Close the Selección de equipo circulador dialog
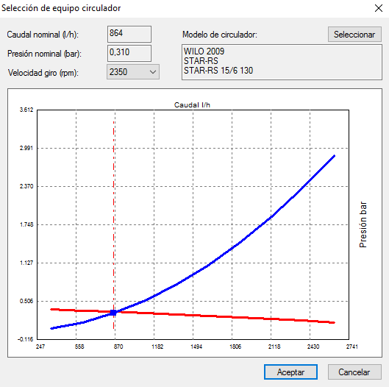 [379, 8]
